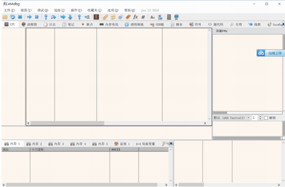Open the Functions fx icon
285x187 pixels.
click(x=136, y=17)
